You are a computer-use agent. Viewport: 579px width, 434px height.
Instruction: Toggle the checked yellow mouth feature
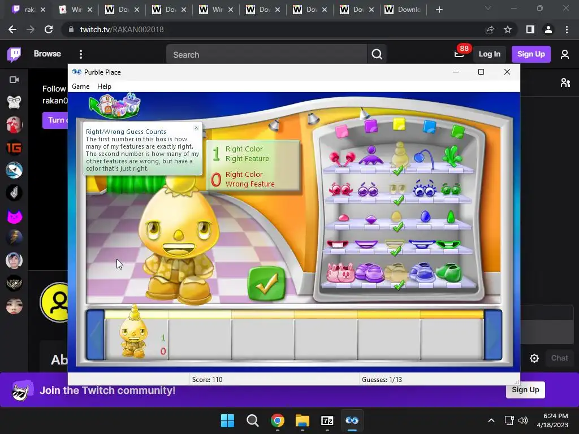pos(395,244)
